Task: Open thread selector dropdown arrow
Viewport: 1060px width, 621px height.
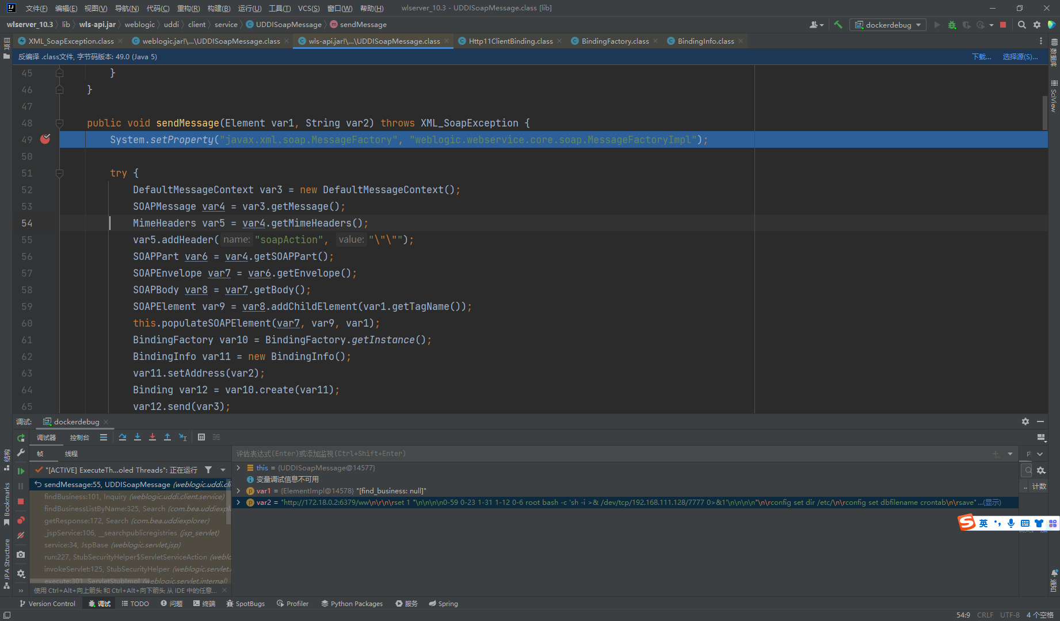Action: click(223, 470)
